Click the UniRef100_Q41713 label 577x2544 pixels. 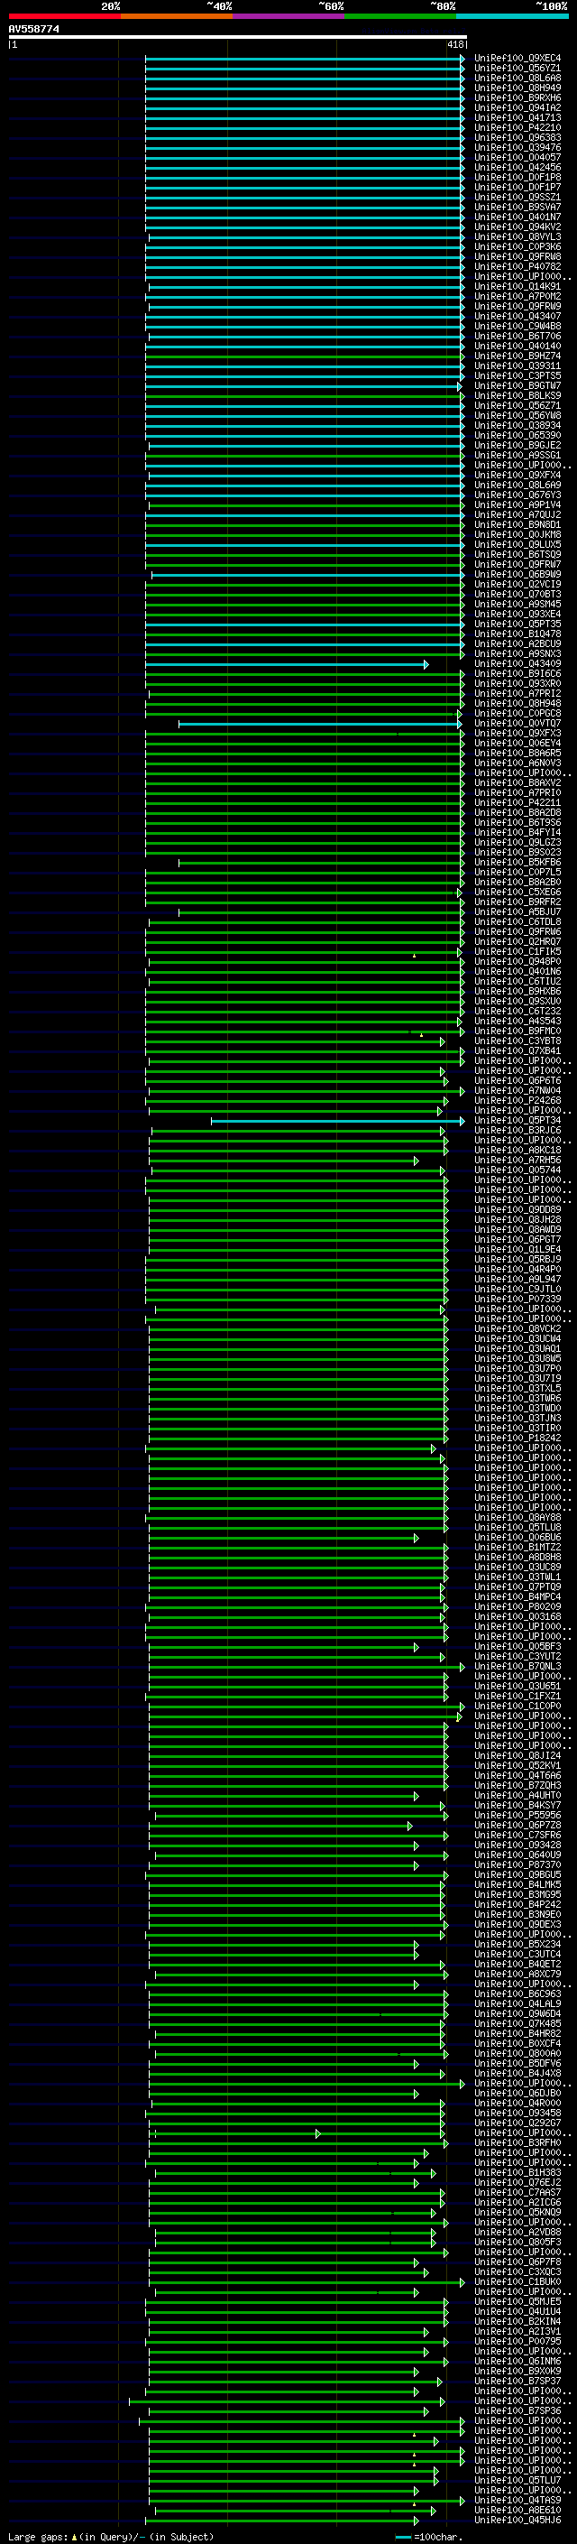click(x=517, y=117)
